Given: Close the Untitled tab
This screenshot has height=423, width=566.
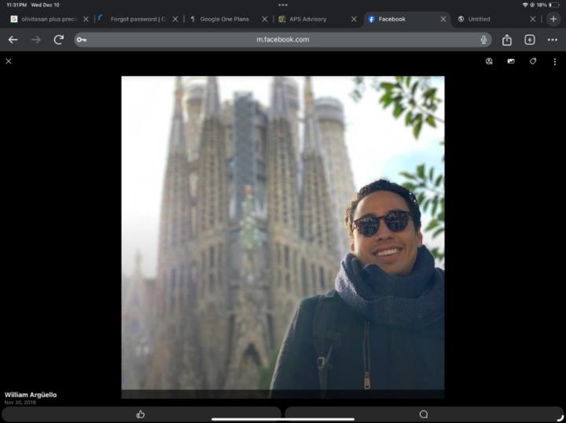Looking at the screenshot, I should click(x=533, y=19).
